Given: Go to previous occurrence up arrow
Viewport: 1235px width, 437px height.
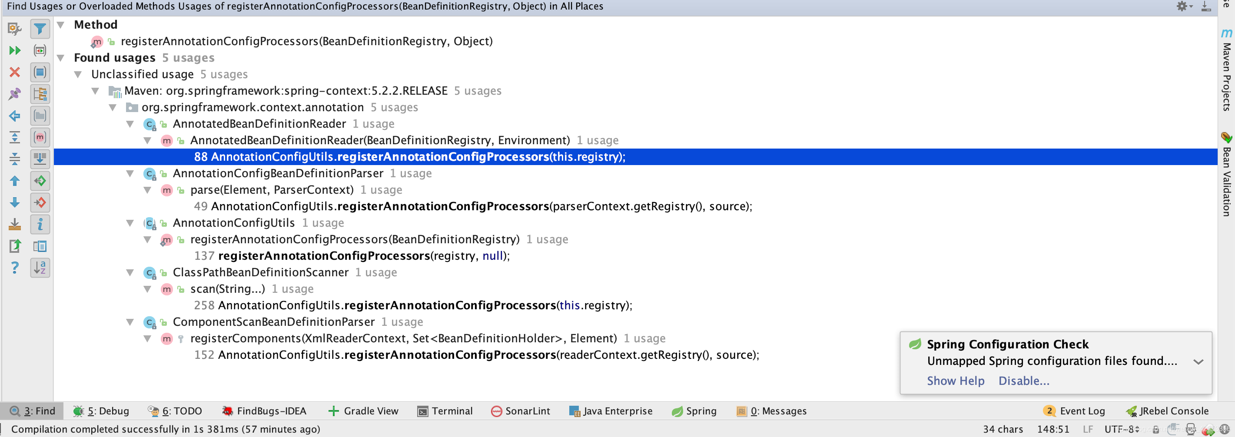Looking at the screenshot, I should [x=14, y=181].
